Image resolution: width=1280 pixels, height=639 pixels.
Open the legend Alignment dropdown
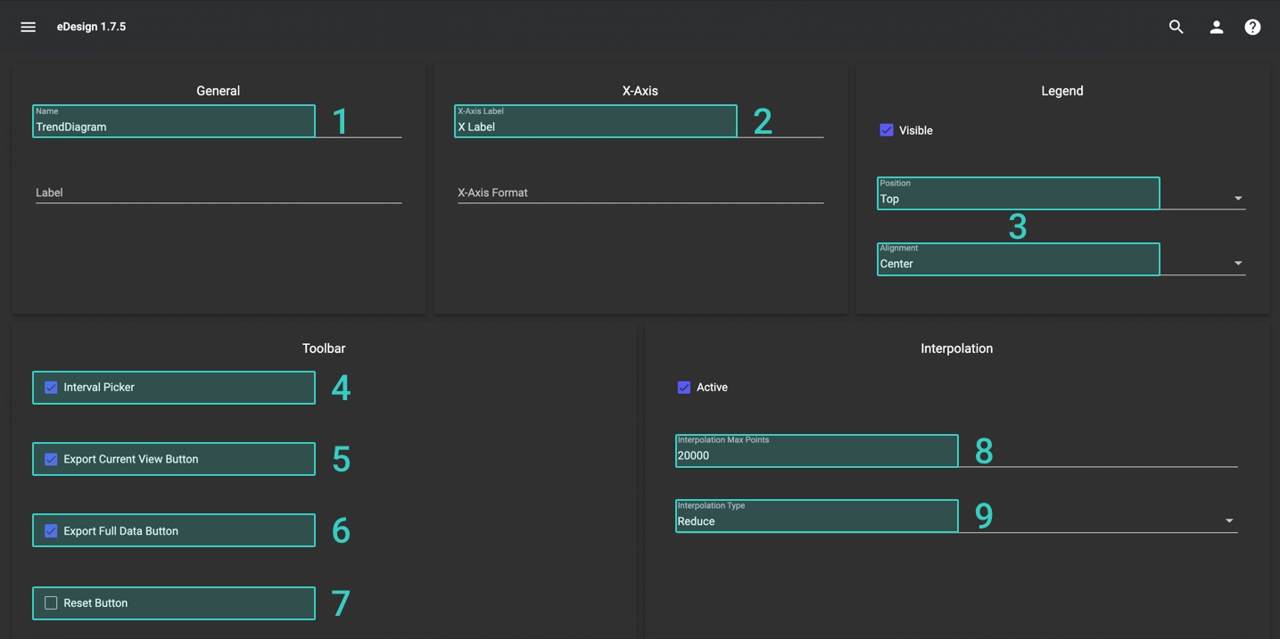pos(1237,264)
